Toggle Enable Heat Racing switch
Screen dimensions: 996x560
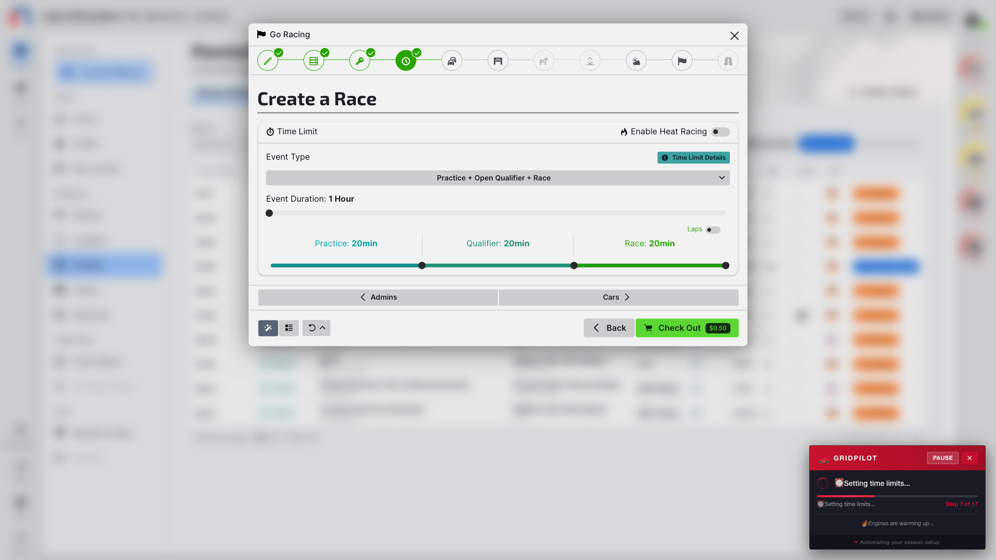pos(720,132)
